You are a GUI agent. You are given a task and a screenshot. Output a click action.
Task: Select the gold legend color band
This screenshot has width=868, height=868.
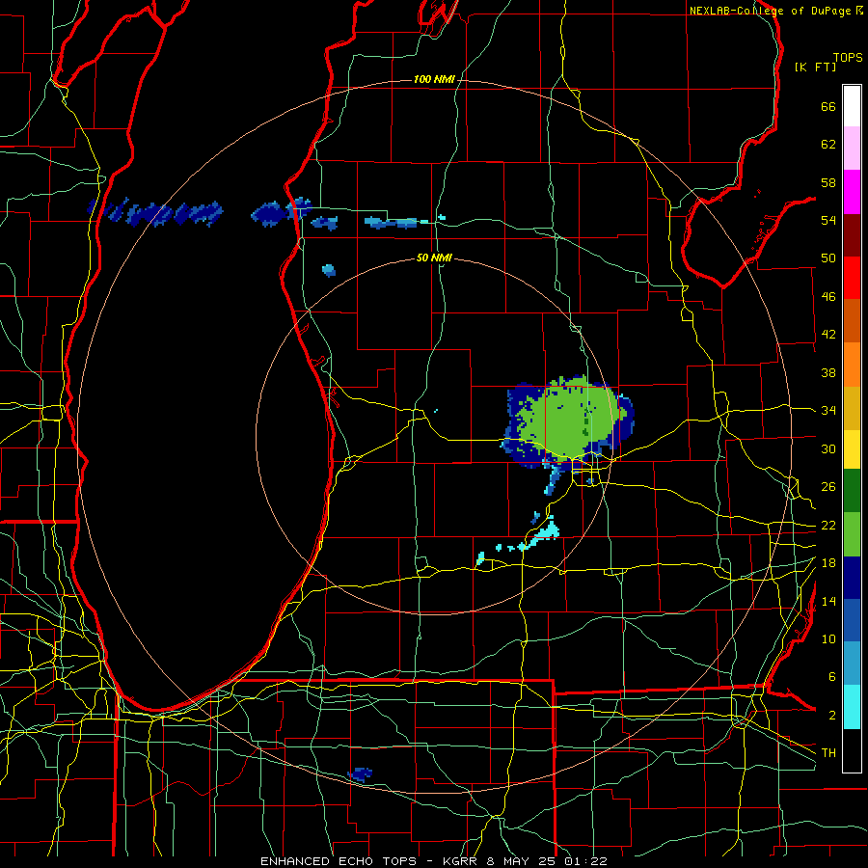852,408
